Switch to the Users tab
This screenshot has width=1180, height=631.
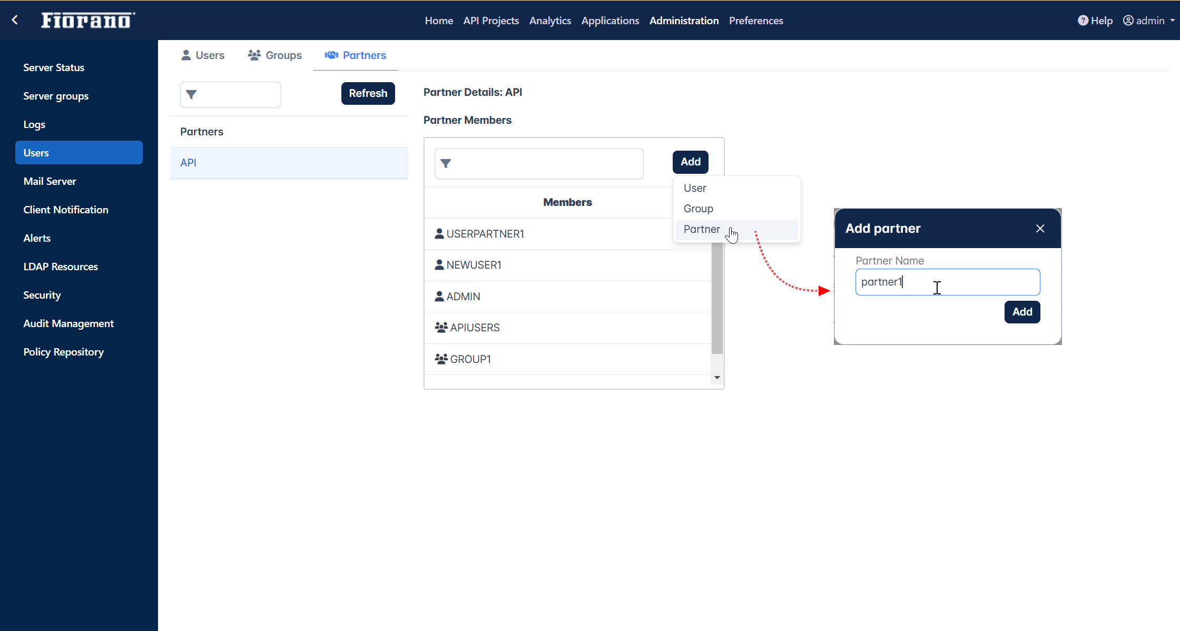tap(203, 55)
